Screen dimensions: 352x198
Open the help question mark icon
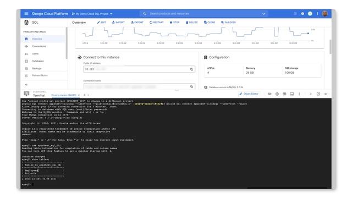pyautogui.click(x=302, y=14)
